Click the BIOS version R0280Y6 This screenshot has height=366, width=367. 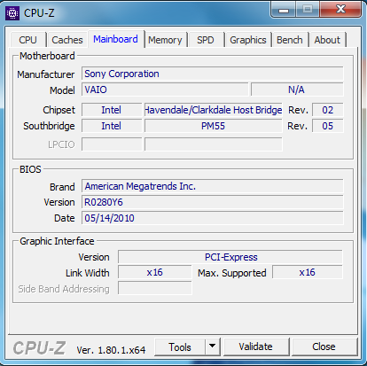pos(213,202)
